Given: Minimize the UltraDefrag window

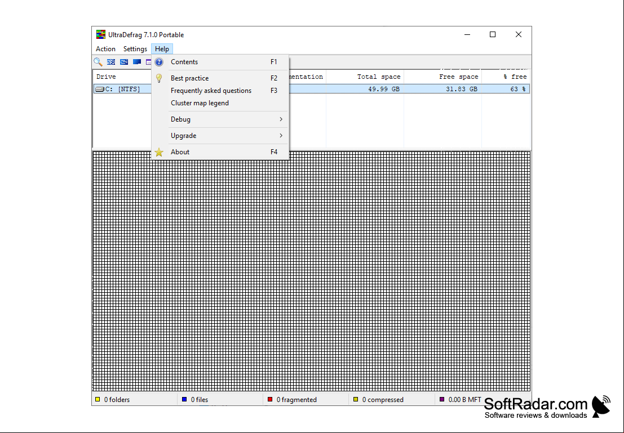Looking at the screenshot, I should point(467,34).
